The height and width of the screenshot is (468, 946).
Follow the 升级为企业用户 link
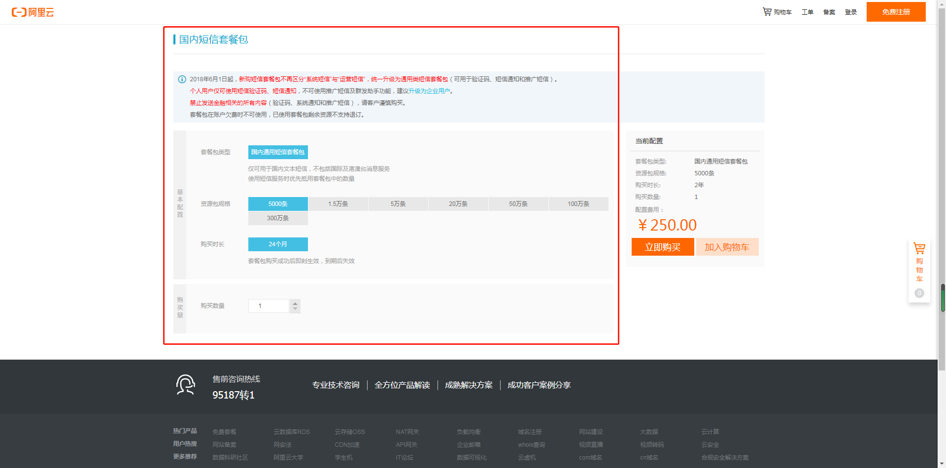click(429, 91)
